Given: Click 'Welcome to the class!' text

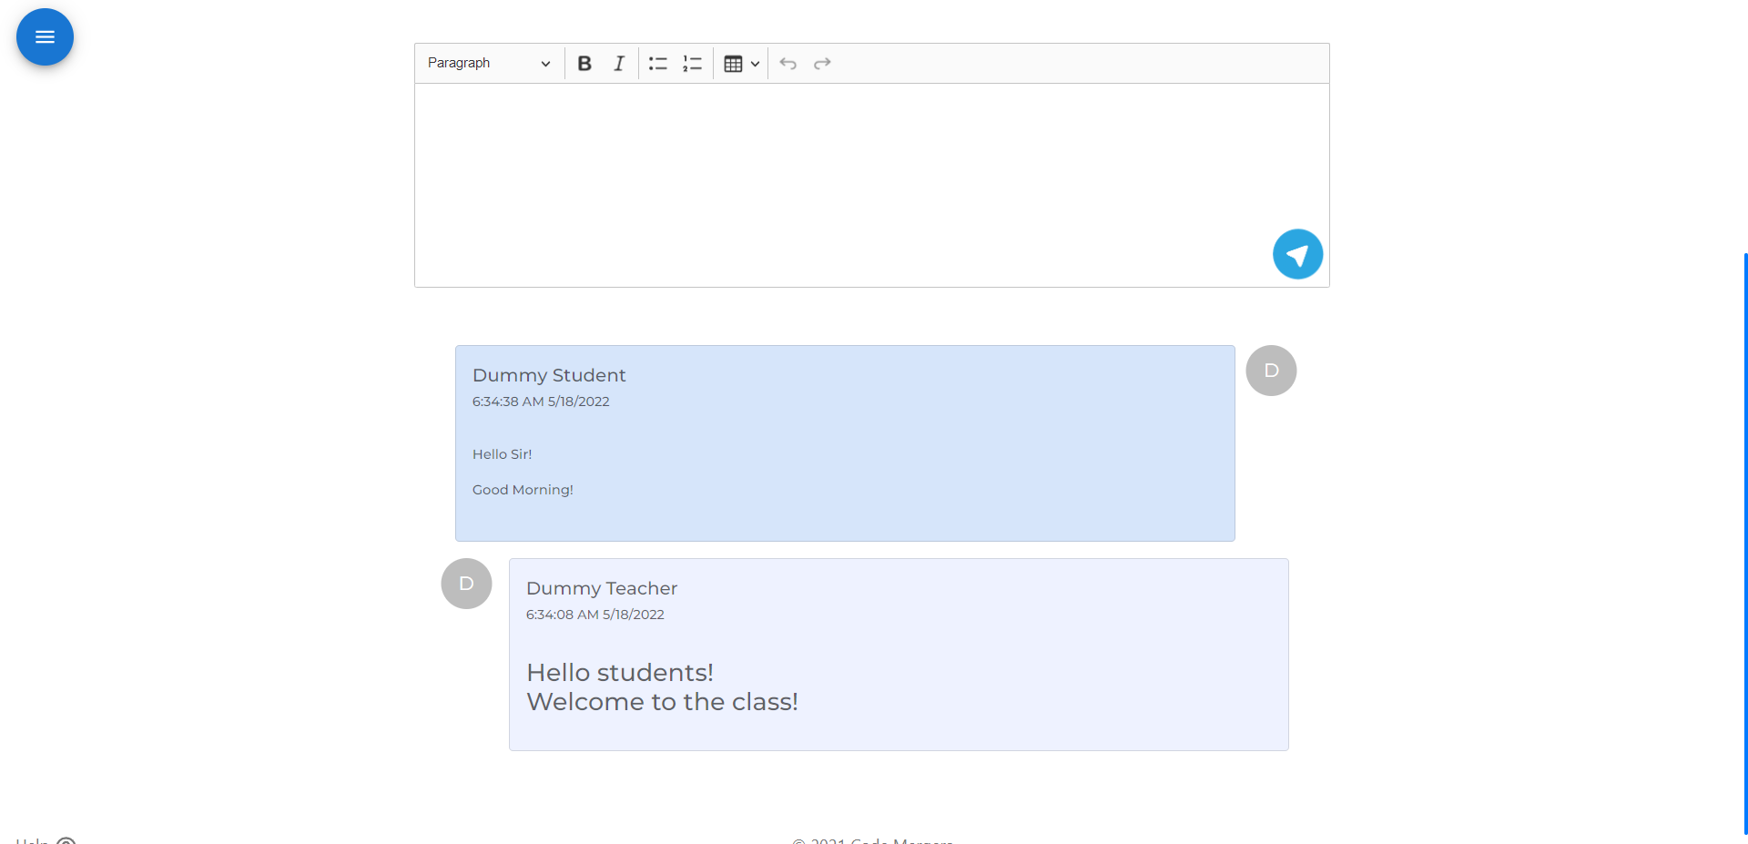Looking at the screenshot, I should [x=662, y=701].
